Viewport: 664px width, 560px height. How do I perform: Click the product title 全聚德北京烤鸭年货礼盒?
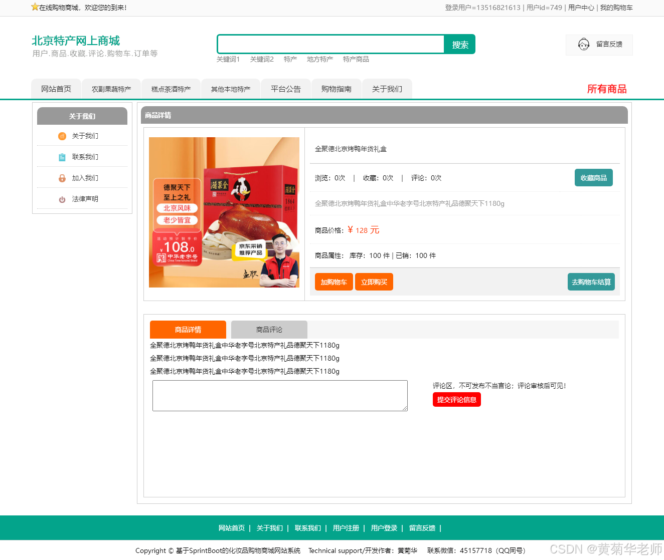351,149
